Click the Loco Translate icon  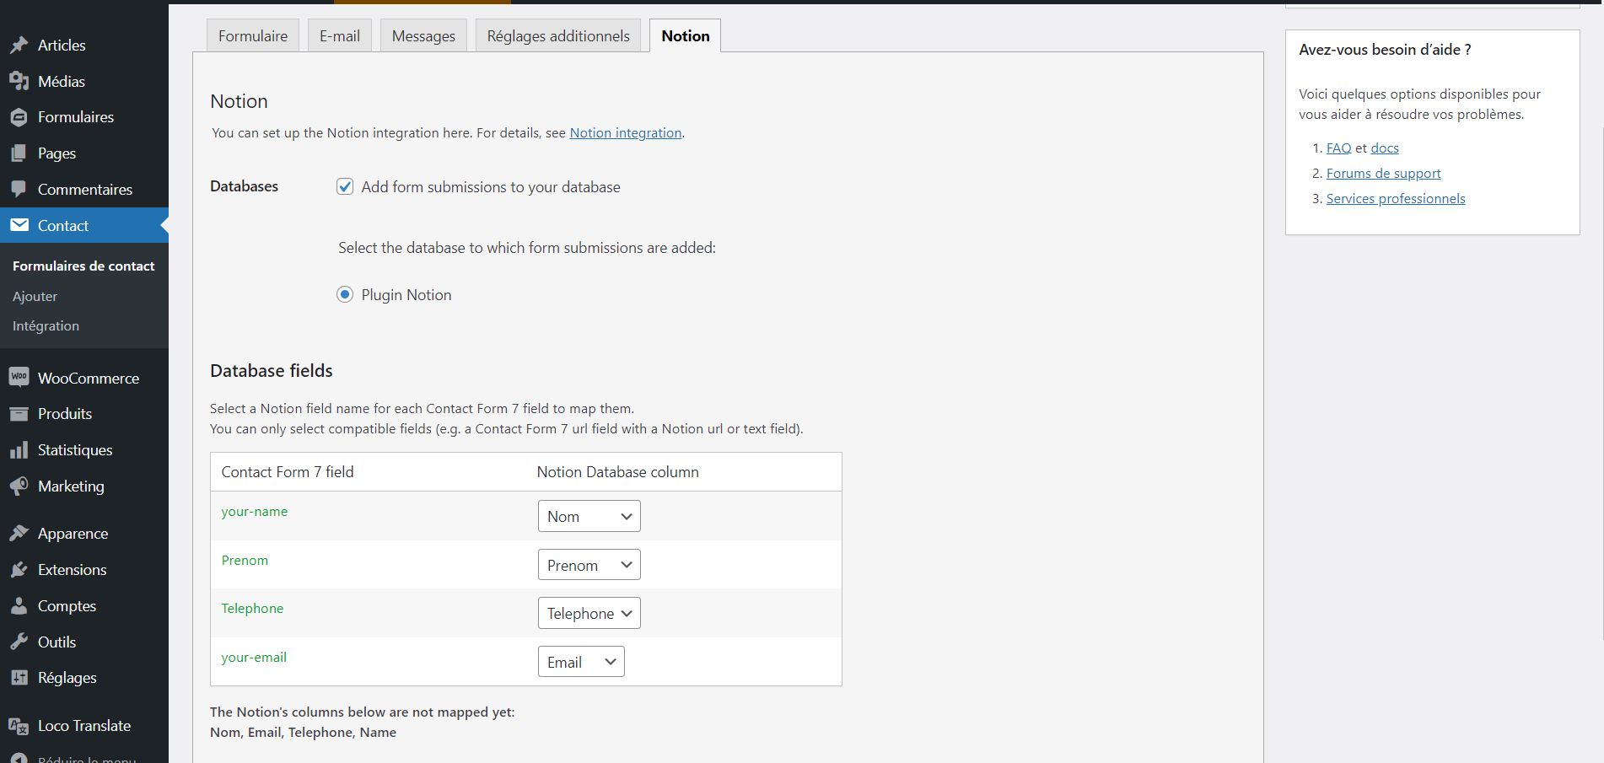[x=19, y=726]
